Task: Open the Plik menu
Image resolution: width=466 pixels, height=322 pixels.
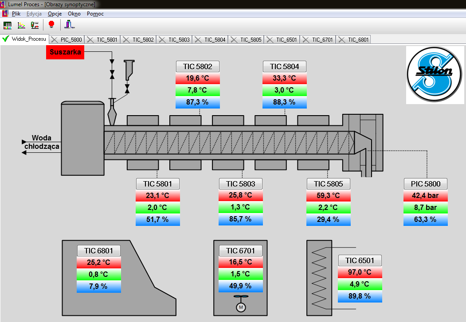Action: click(16, 14)
